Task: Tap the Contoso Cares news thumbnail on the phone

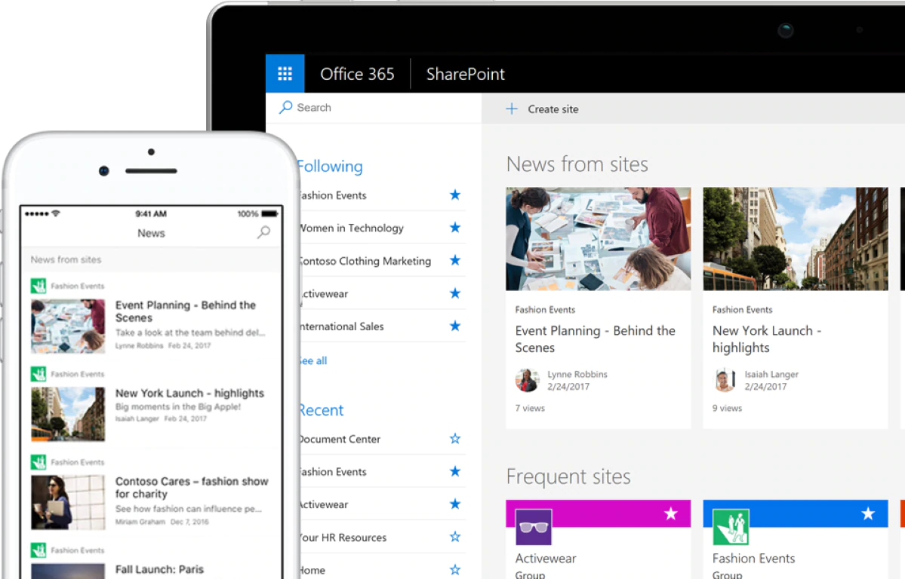Action: point(68,500)
